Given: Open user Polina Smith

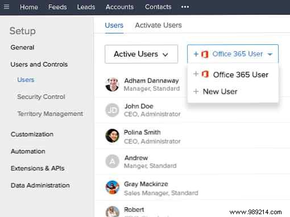Looking at the screenshot, I should pos(142,132).
